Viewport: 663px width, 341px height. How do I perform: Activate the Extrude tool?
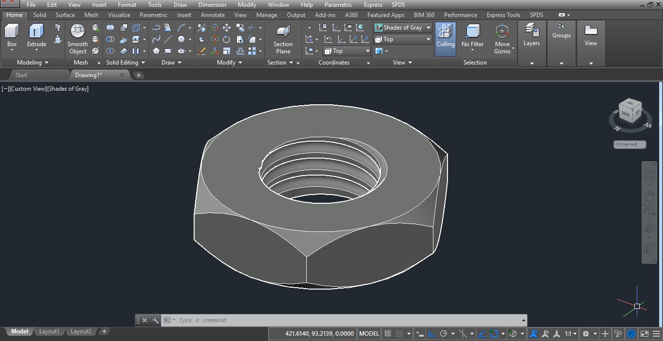[x=36, y=36]
